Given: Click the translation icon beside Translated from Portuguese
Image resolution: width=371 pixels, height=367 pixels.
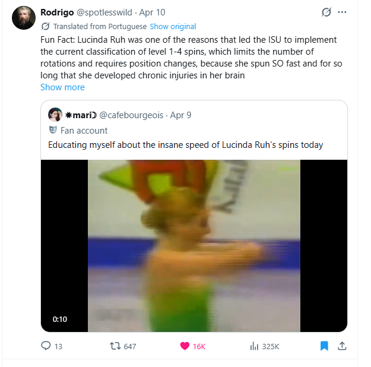Looking at the screenshot, I should click(x=45, y=26).
